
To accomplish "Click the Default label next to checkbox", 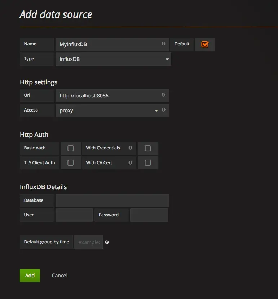I will coord(182,44).
